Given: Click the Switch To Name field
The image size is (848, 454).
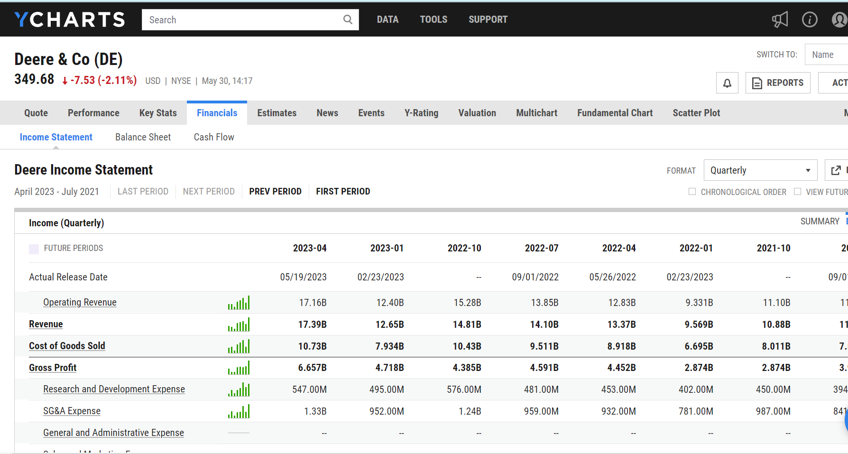Looking at the screenshot, I should (827, 55).
